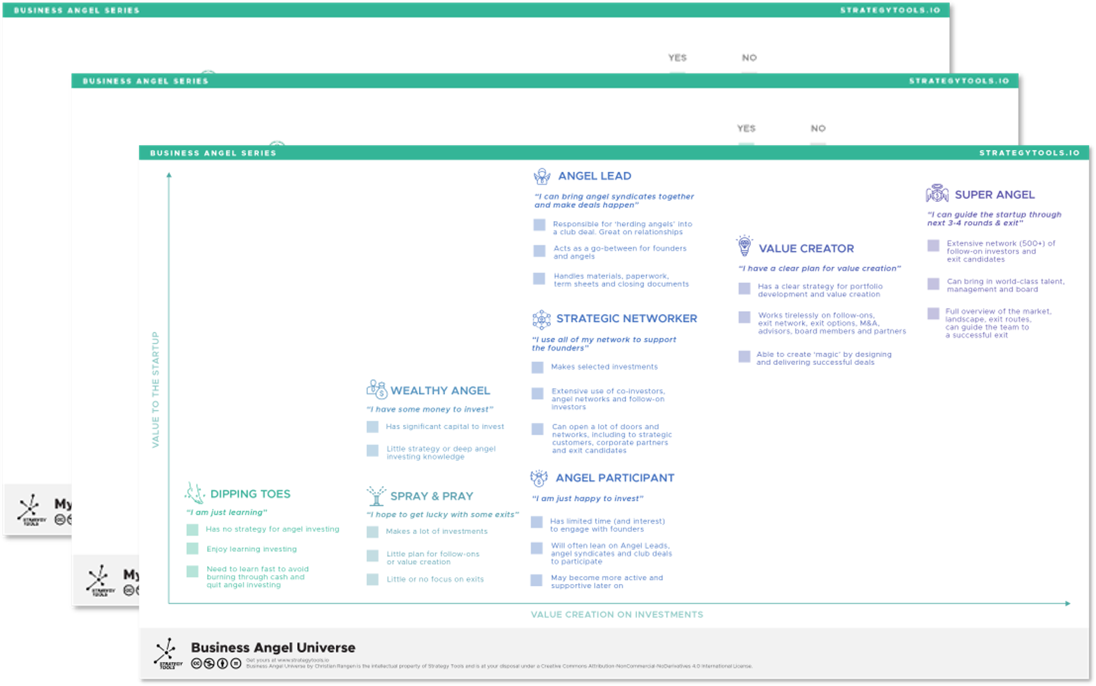This screenshot has height=686, width=1096.
Task: Tick the 'Makes a lot of investments' checkbox
Action: click(372, 532)
